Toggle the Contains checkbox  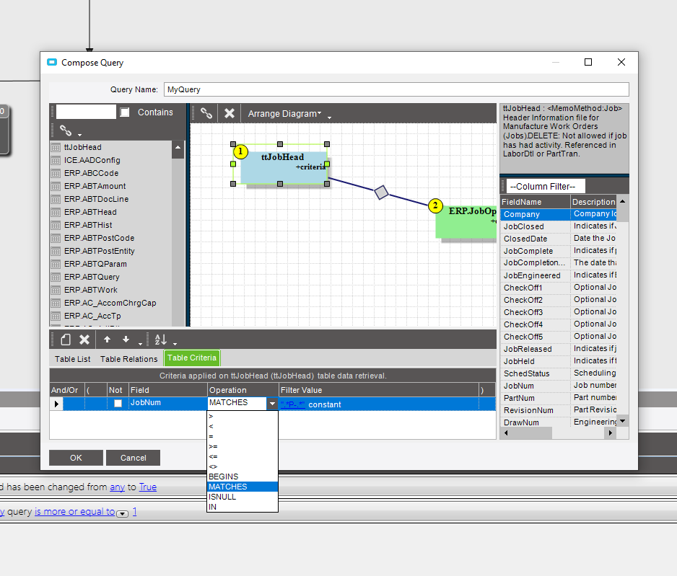125,112
